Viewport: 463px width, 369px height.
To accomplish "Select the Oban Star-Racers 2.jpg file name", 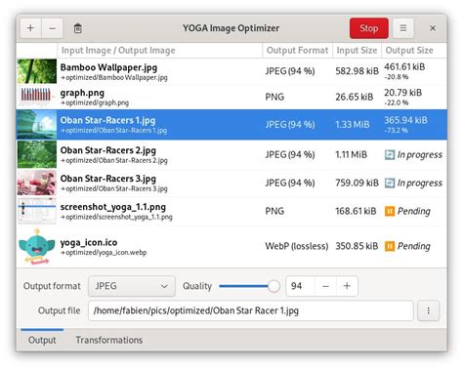I will click(108, 150).
